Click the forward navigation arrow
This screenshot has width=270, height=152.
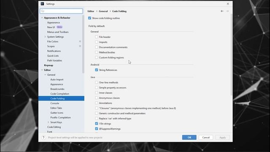tap(227, 11)
